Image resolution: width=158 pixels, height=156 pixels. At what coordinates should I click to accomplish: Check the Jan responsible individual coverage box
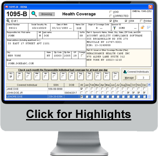point(19,76)
